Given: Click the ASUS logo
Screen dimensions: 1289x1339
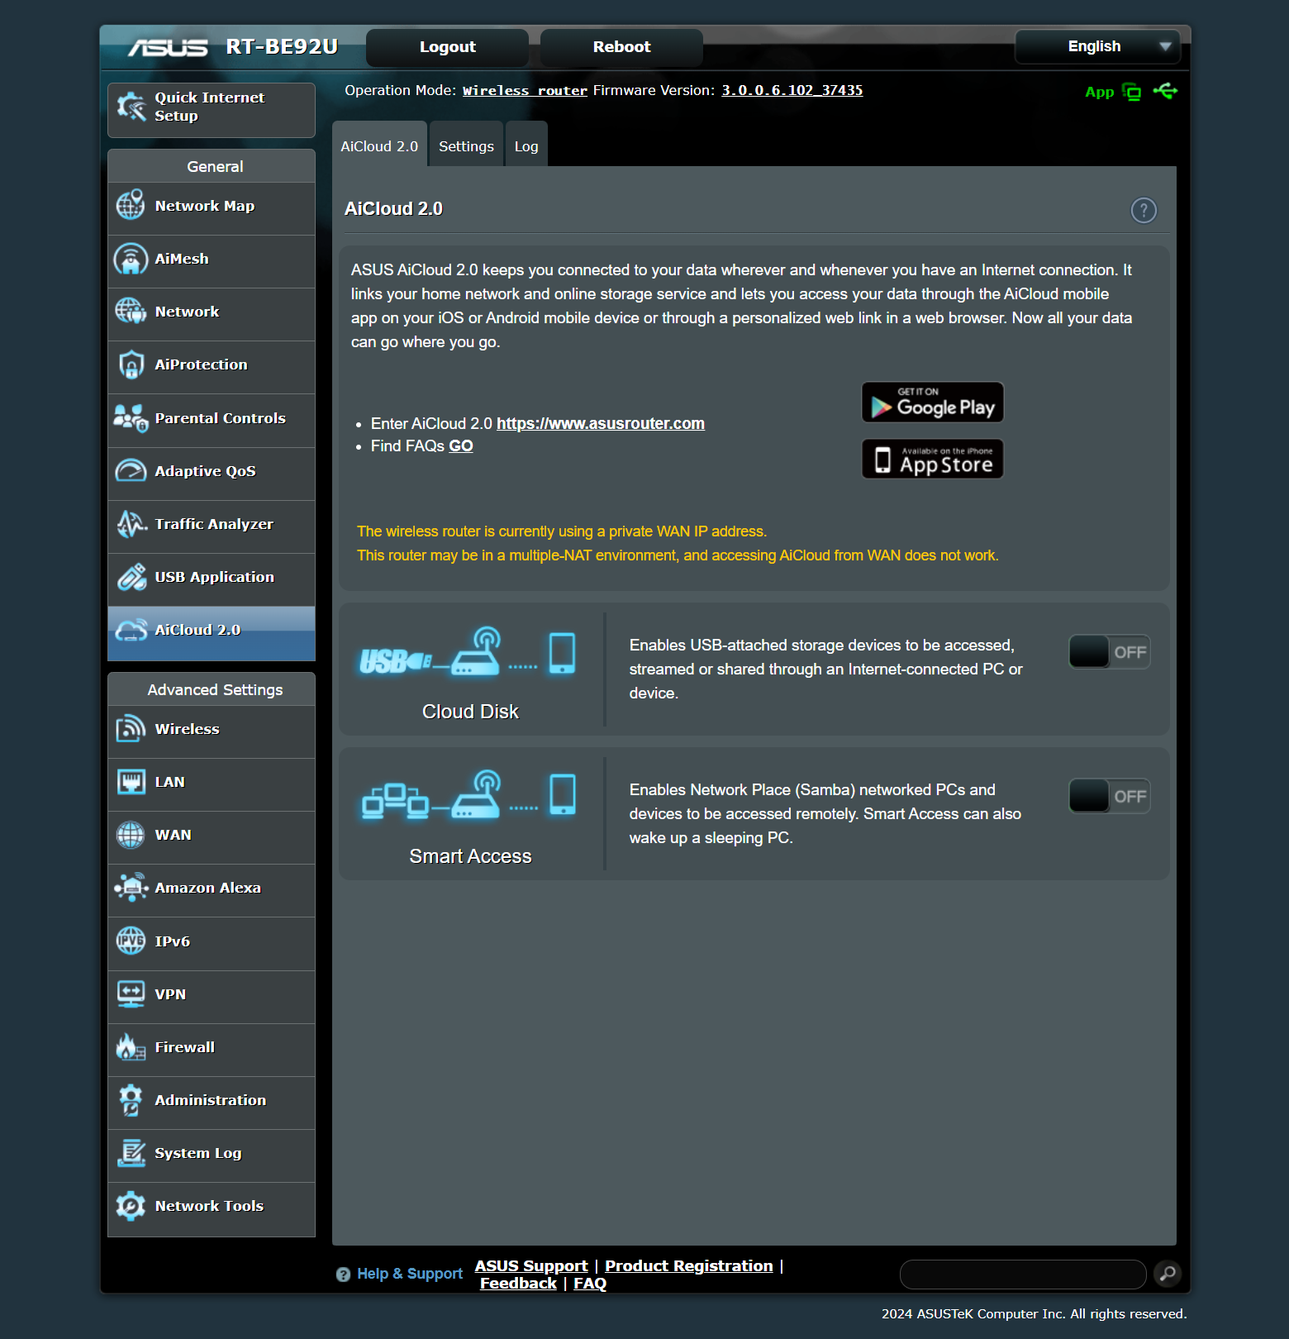Looking at the screenshot, I should click(169, 47).
